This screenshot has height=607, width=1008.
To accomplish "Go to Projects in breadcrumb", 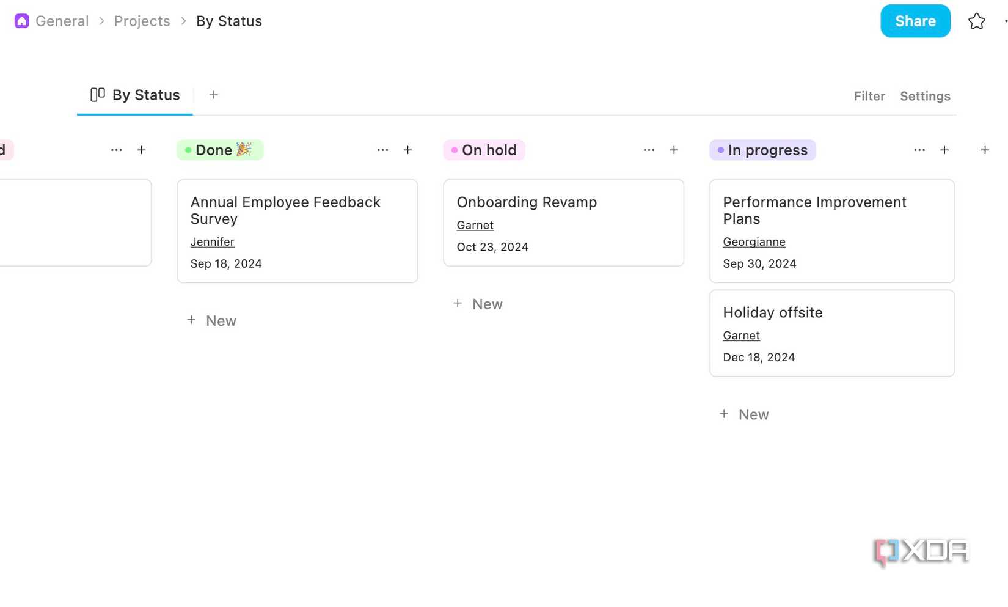I will 142,21.
